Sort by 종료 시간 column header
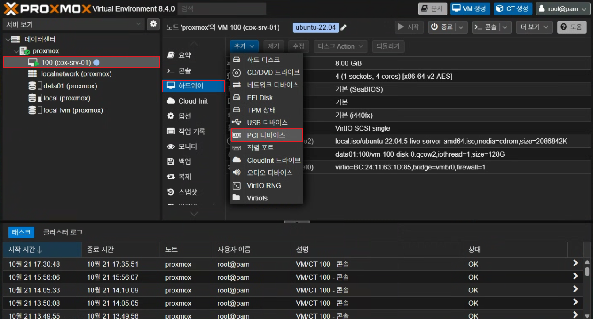The width and height of the screenshot is (593, 319). (121, 250)
